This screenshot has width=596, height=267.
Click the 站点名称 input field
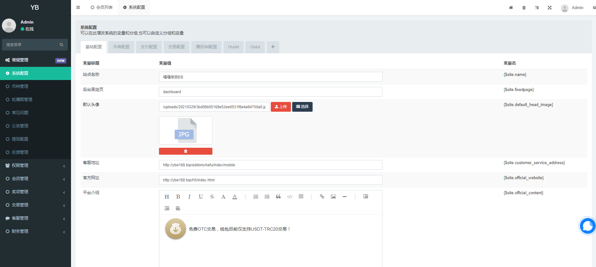point(270,77)
